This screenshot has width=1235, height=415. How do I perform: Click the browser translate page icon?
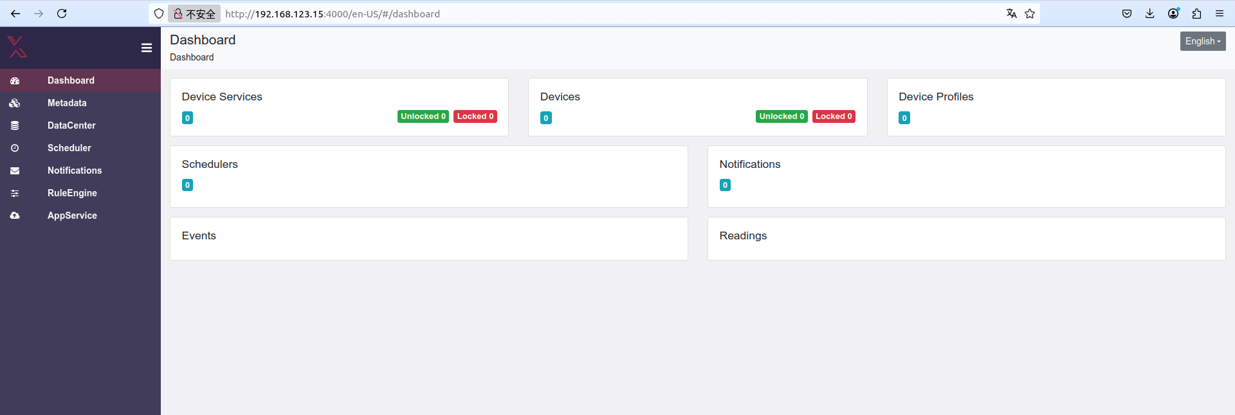1011,14
